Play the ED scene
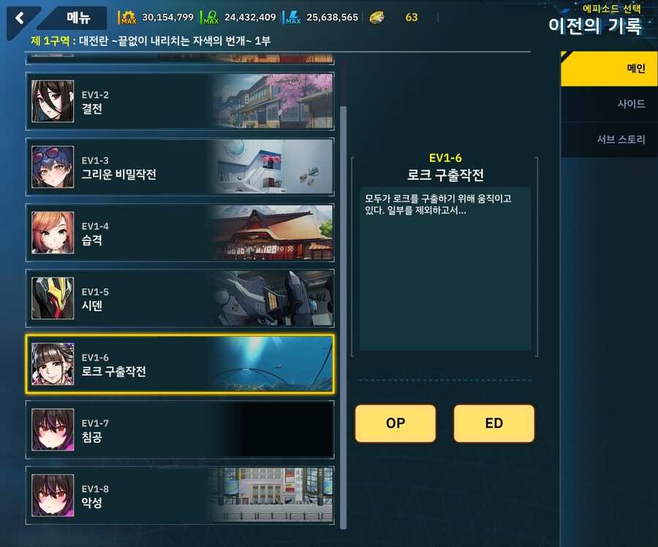The width and height of the screenshot is (658, 547). (494, 424)
